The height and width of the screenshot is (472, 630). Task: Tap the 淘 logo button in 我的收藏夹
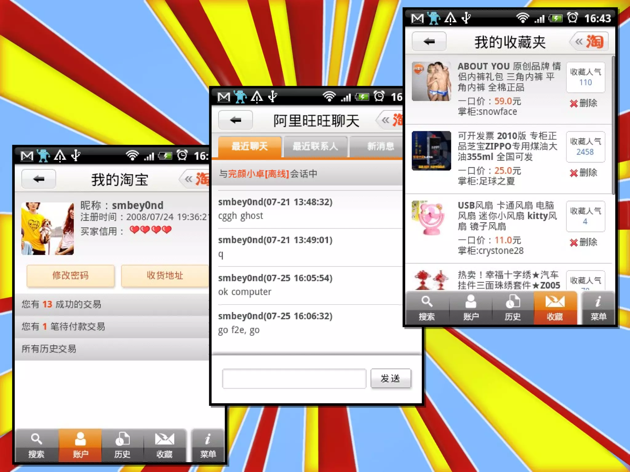590,41
